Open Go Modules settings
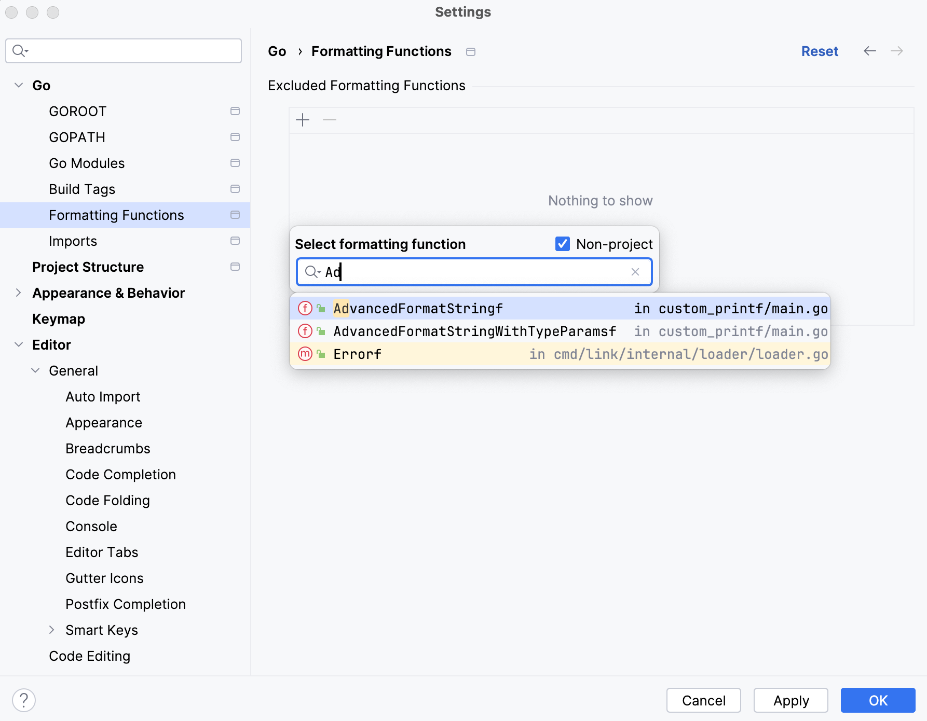The image size is (927, 721). [x=87, y=163]
